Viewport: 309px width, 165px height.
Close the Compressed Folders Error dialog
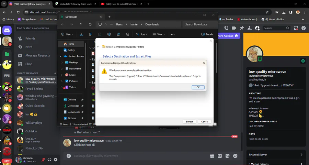pyautogui.click(x=204, y=63)
